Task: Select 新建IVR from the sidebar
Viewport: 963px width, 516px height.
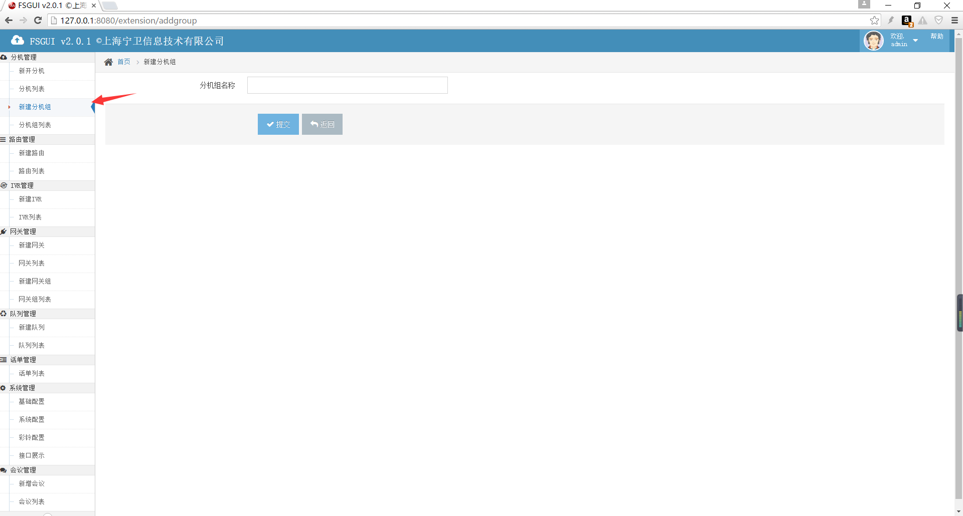Action: pos(30,199)
